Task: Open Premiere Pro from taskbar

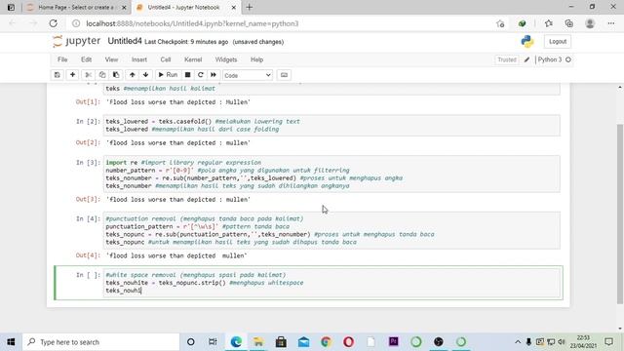Action: point(394,342)
